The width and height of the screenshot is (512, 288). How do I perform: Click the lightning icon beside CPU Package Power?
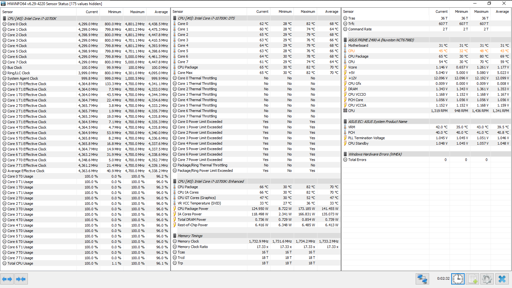point(175,209)
